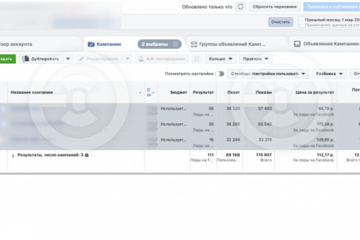This screenshot has width=360, height=240.
Task: Open the dropdown arrow next to Редактировать
Action: (127, 59)
